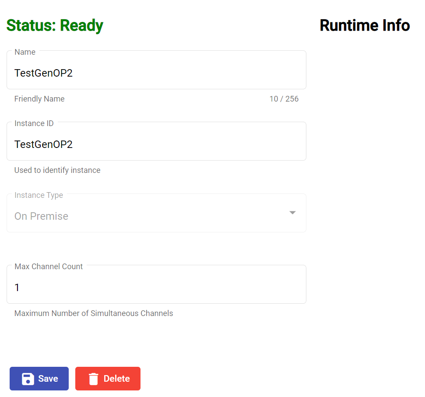This screenshot has width=425, height=397.
Task: Click the Save button
Action: point(39,378)
